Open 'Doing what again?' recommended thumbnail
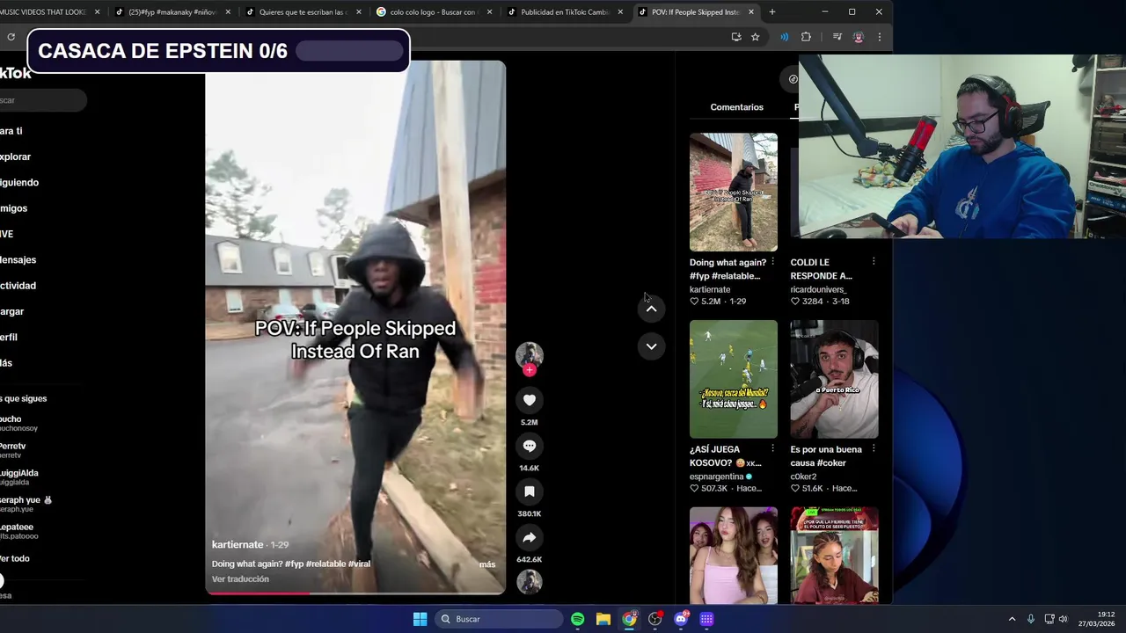 [x=734, y=193]
